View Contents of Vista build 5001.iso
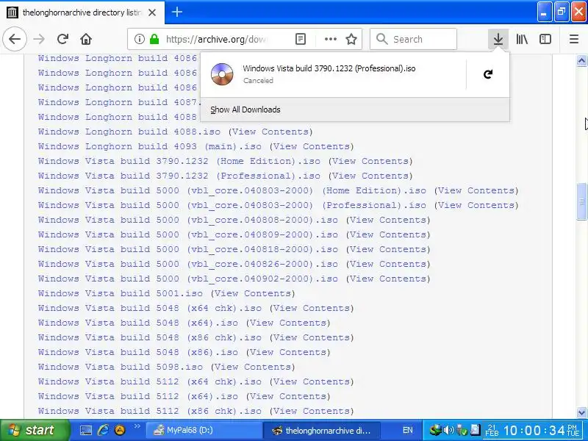The height and width of the screenshot is (441, 588). pyautogui.click(x=253, y=293)
